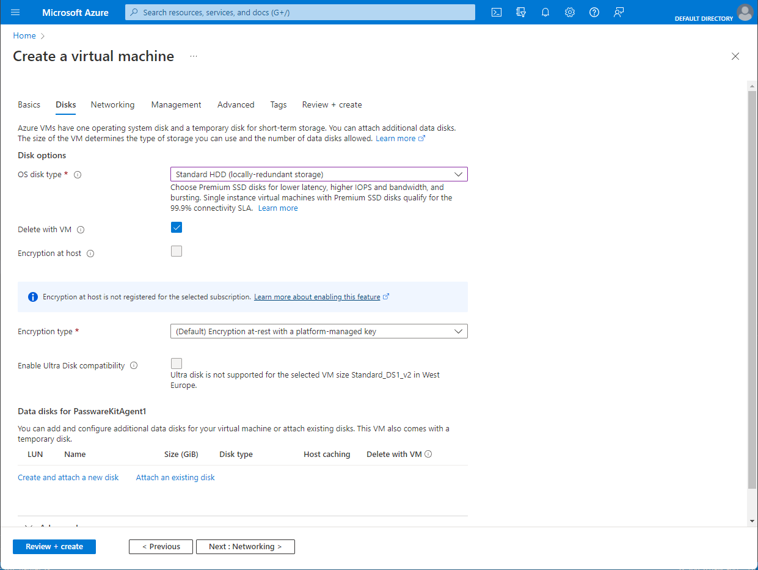Image resolution: width=758 pixels, height=570 pixels.
Task: Open portal settings gear
Action: (570, 12)
